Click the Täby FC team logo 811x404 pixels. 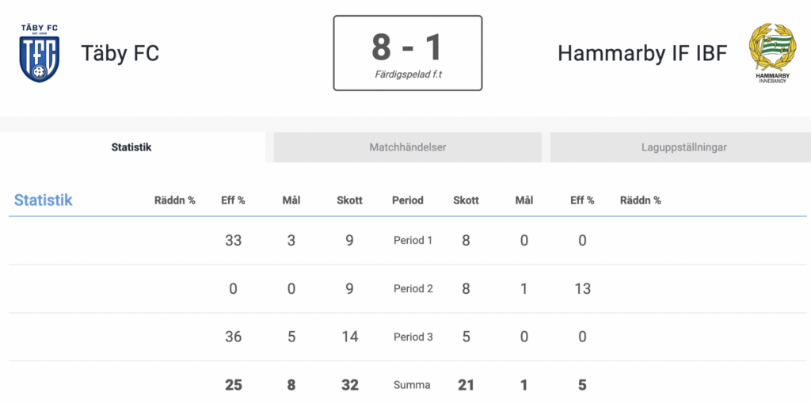pos(40,53)
